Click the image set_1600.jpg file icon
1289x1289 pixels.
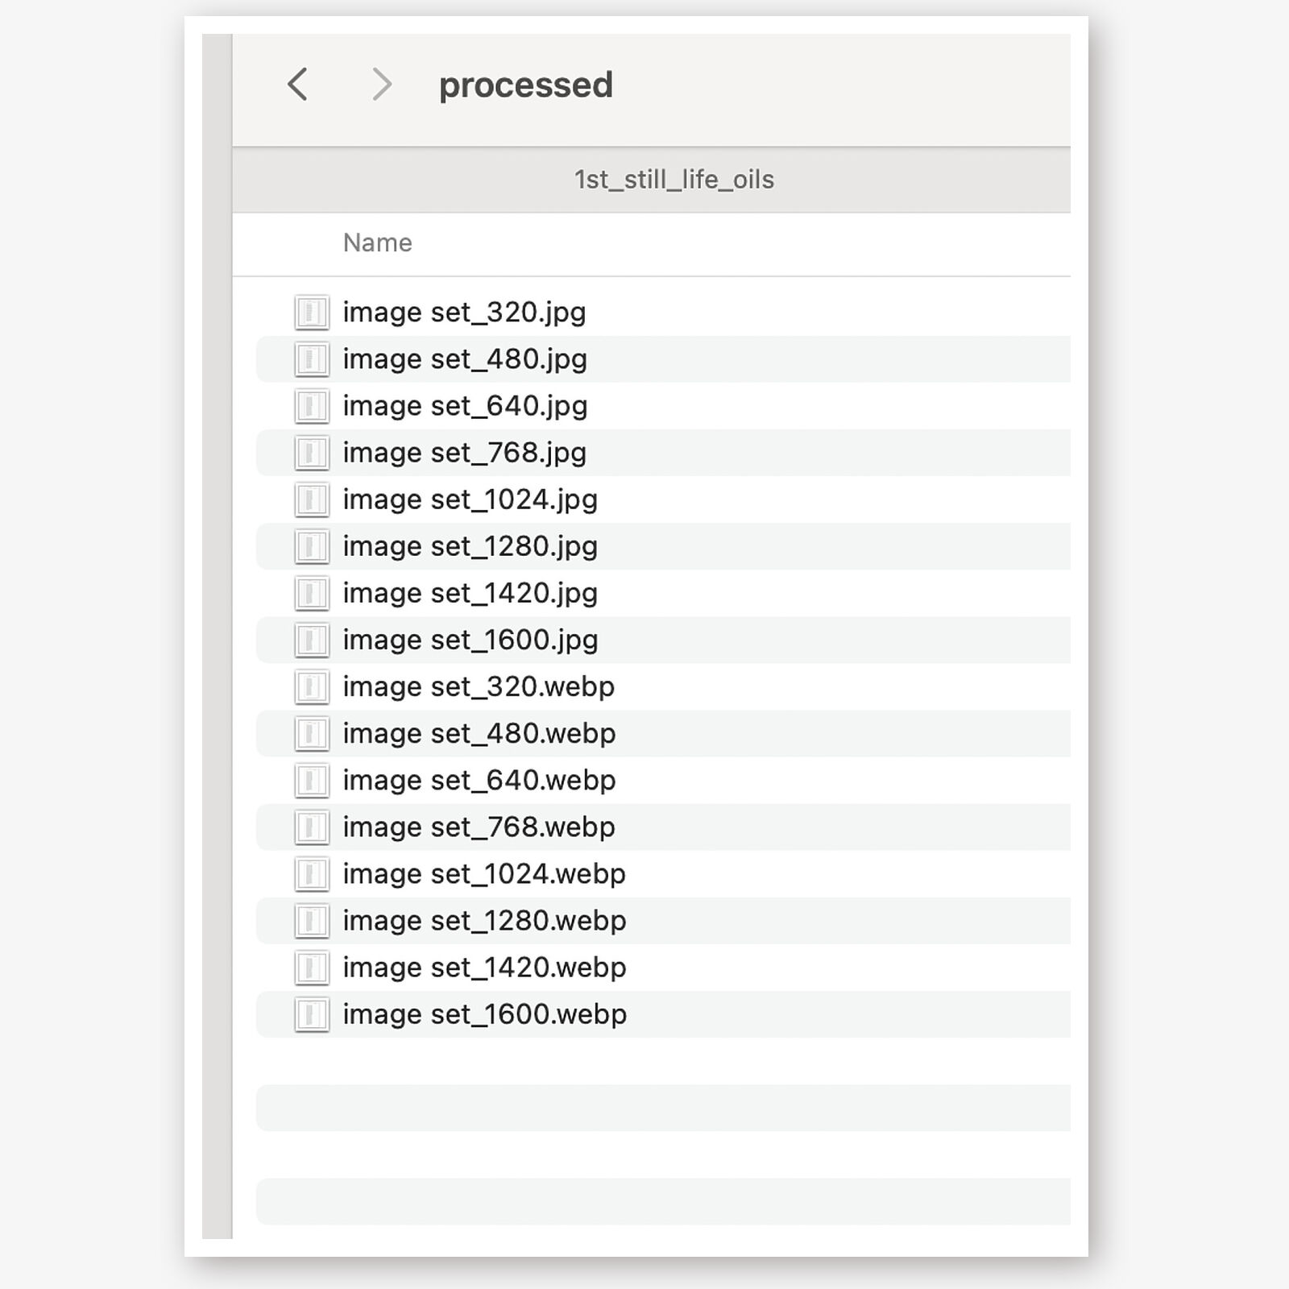coord(312,640)
